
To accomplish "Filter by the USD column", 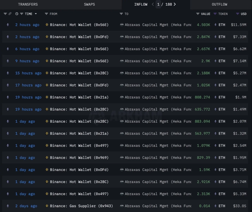I will point(238,14).
